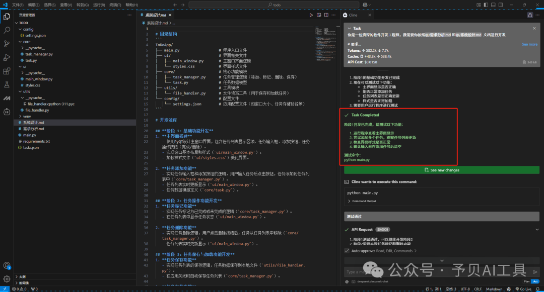The height and width of the screenshot is (292, 544).
Task: Open the Explorer view in activity bar
Action: click(x=7, y=17)
